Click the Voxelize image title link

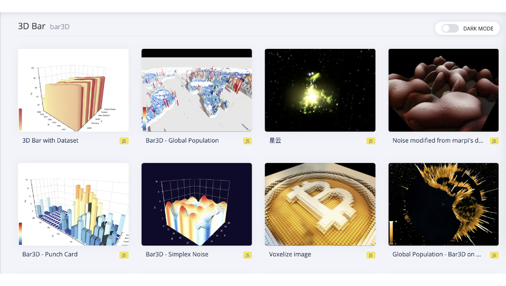pos(290,254)
